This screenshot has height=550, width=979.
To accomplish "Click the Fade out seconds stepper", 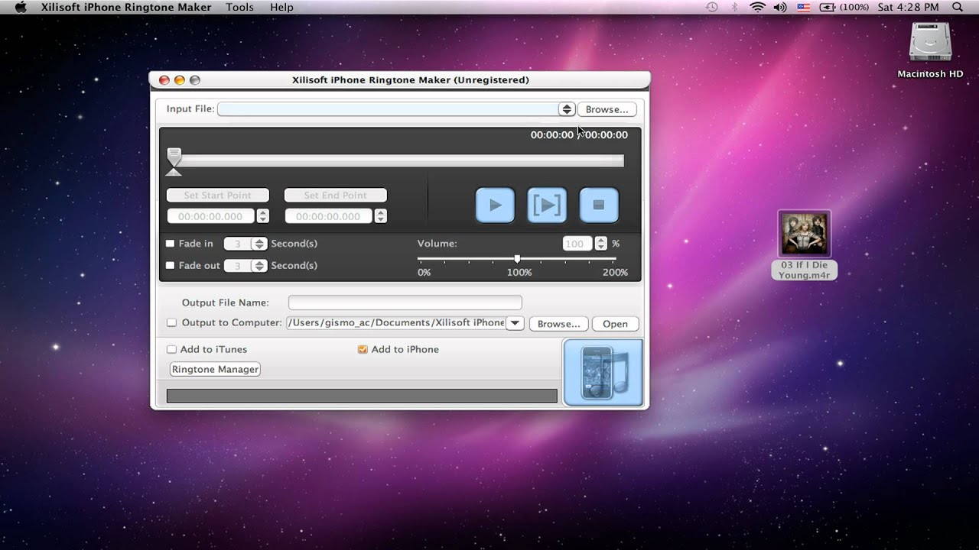I will [259, 266].
